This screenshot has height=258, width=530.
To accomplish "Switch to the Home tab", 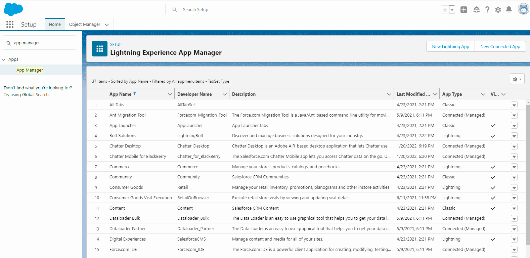I will click(x=55, y=25).
